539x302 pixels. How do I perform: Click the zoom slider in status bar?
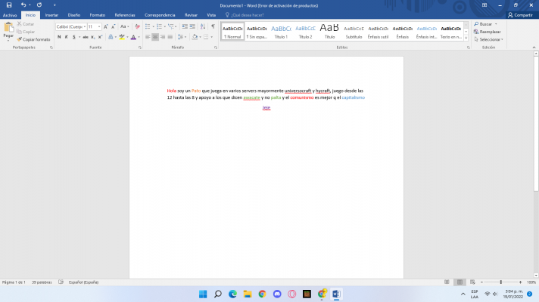[x=500, y=282]
